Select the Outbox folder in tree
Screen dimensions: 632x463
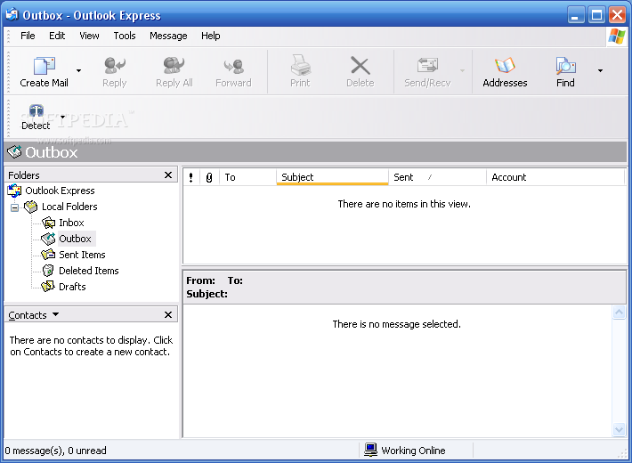pos(76,239)
